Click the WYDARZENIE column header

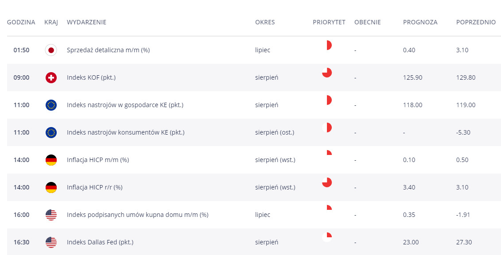click(86, 22)
